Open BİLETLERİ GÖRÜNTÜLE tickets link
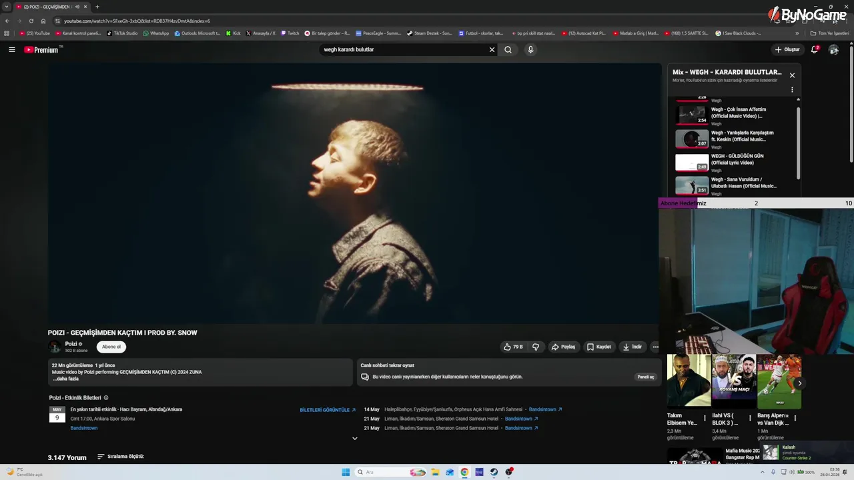Image resolution: width=854 pixels, height=480 pixels. (328, 410)
